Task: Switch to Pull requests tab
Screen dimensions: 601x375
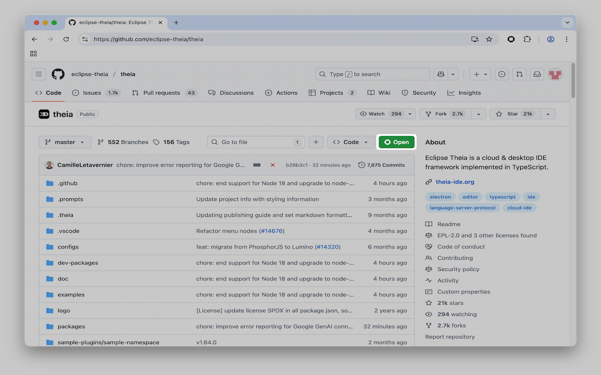Action: [164, 93]
